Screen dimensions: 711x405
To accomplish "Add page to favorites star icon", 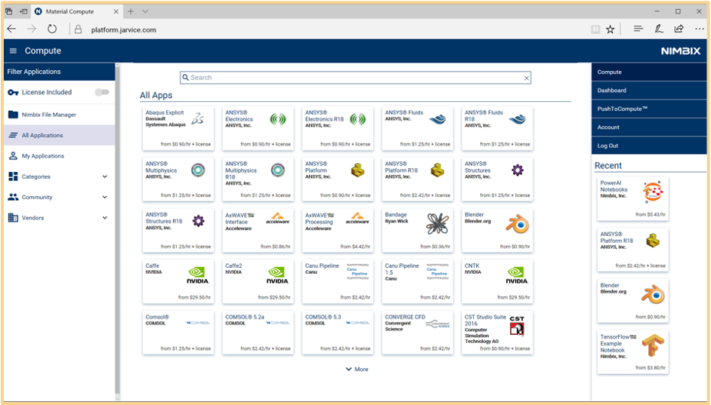I will click(x=611, y=29).
